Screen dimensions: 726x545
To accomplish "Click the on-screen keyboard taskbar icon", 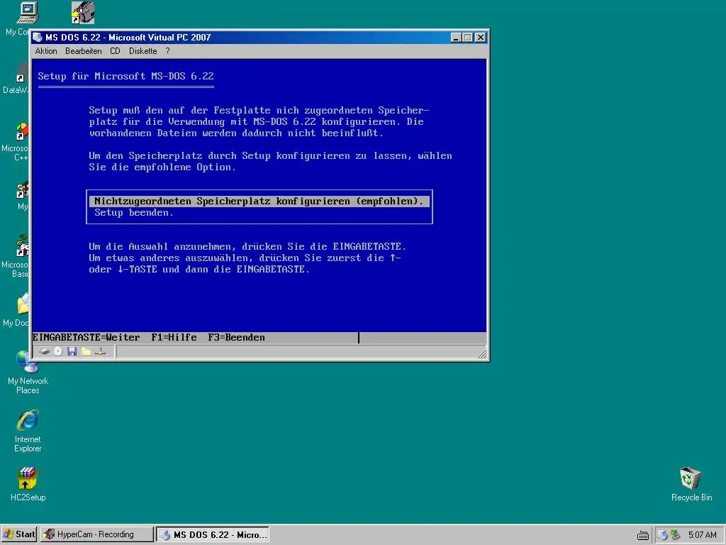I will click(642, 535).
